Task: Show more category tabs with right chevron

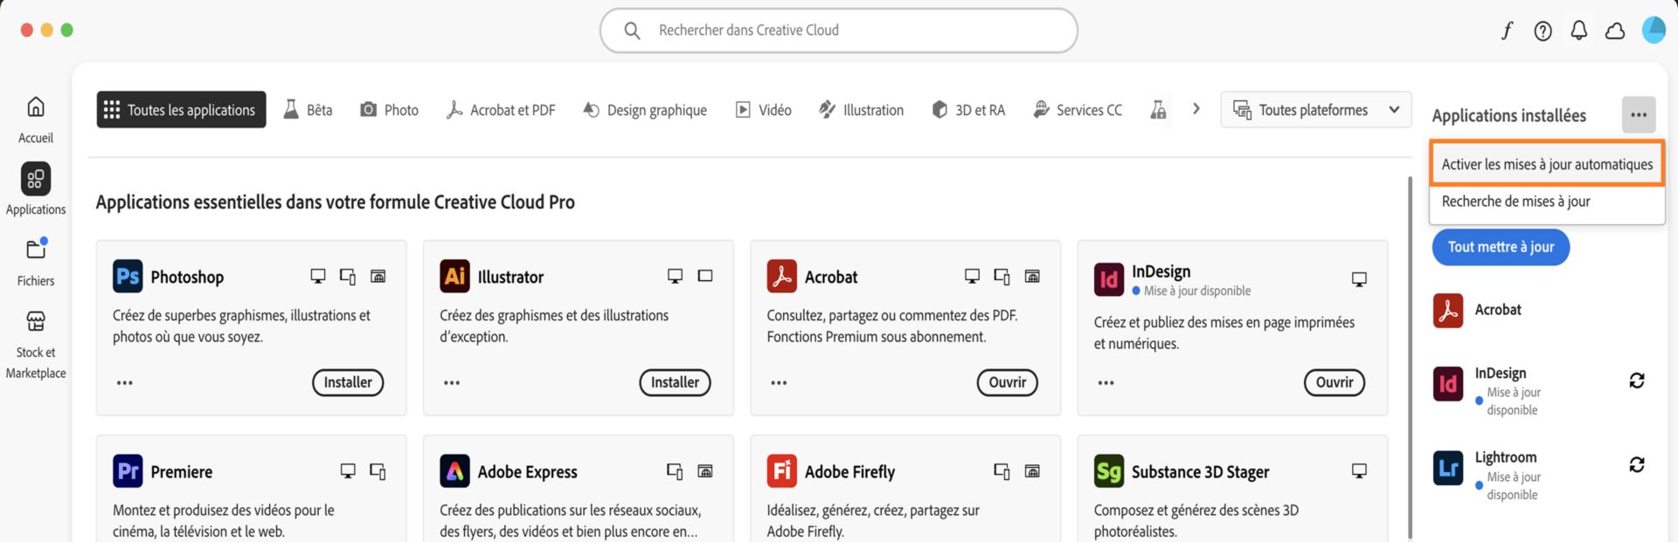Action: pyautogui.click(x=1196, y=109)
